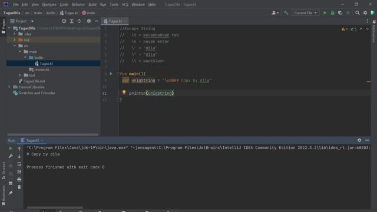Open the Refactor menu
The width and height of the screenshot is (377, 212).
(x=78, y=5)
